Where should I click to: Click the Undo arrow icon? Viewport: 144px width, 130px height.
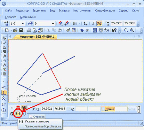[82, 30]
